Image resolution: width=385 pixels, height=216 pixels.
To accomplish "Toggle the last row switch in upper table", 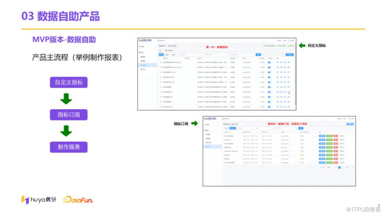I will tap(270, 107).
